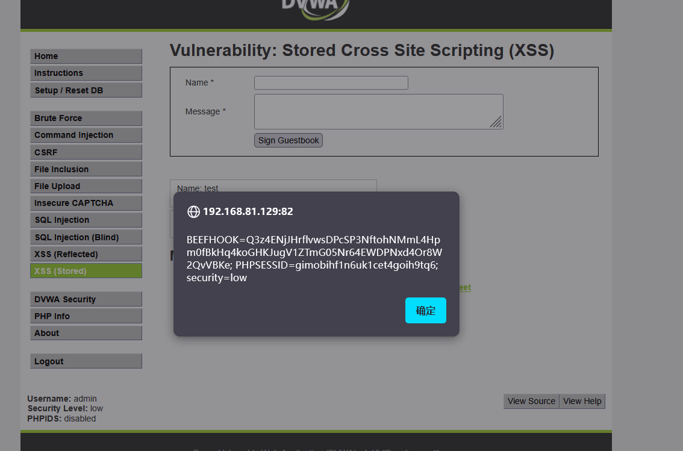Viewport: 683px width, 451px height.
Task: Open Insecure CAPTCHA page
Action: click(x=86, y=203)
